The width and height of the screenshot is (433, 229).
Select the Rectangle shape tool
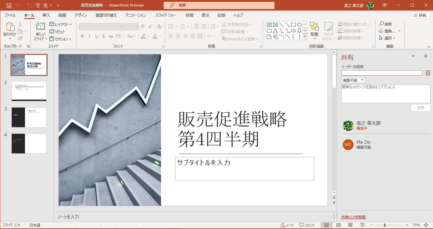(294, 25)
